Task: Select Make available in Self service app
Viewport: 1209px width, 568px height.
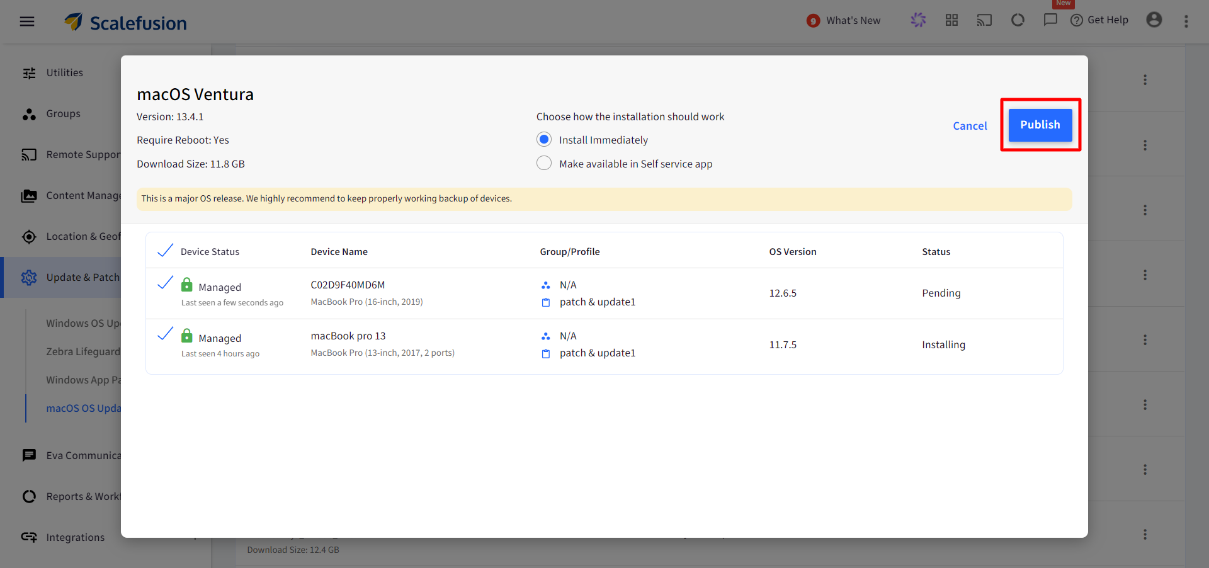Action: click(544, 163)
